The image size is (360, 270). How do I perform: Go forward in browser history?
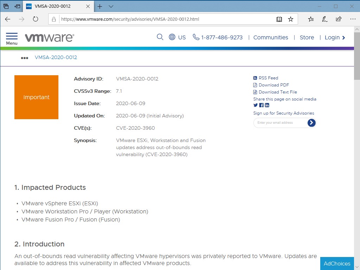point(21,19)
